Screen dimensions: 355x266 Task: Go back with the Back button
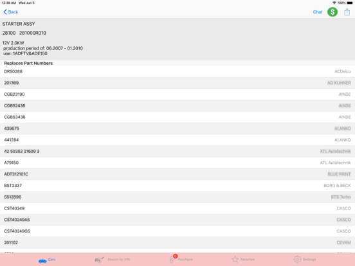click(11, 12)
